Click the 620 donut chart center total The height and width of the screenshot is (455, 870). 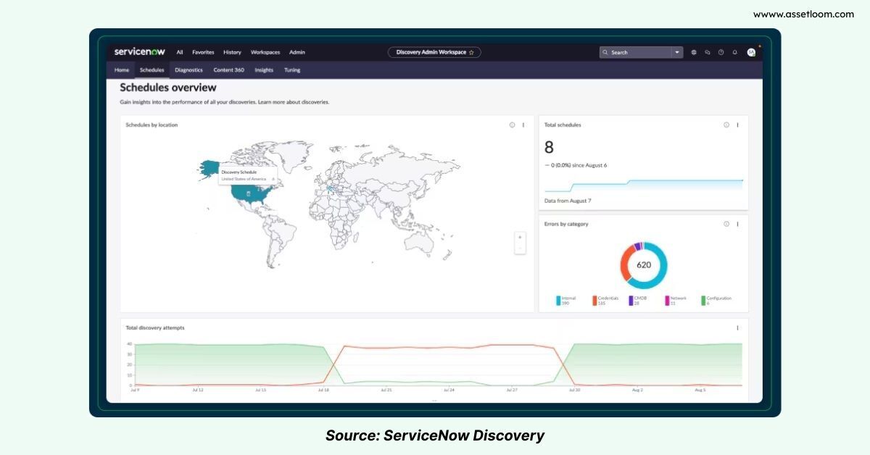[x=644, y=264]
